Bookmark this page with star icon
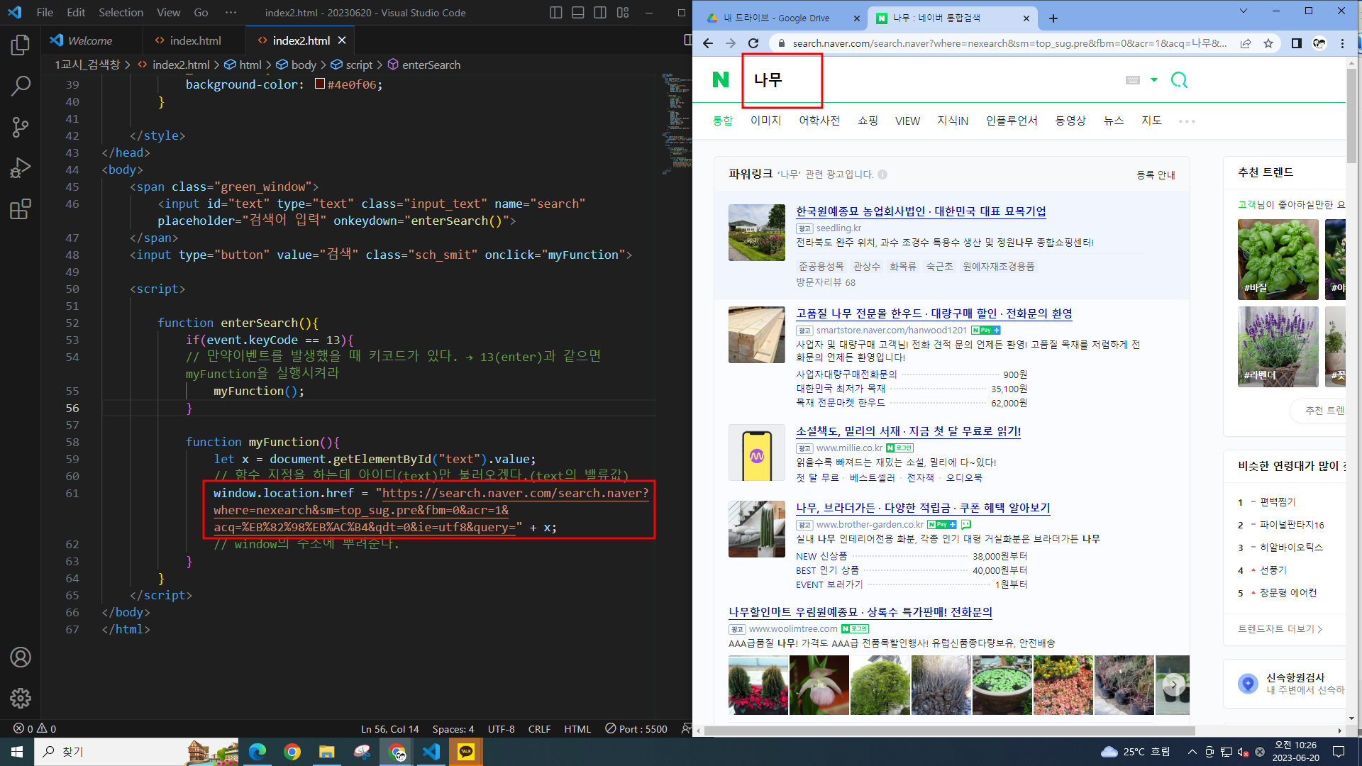Screen dimensions: 1362x766 coord(1268,43)
